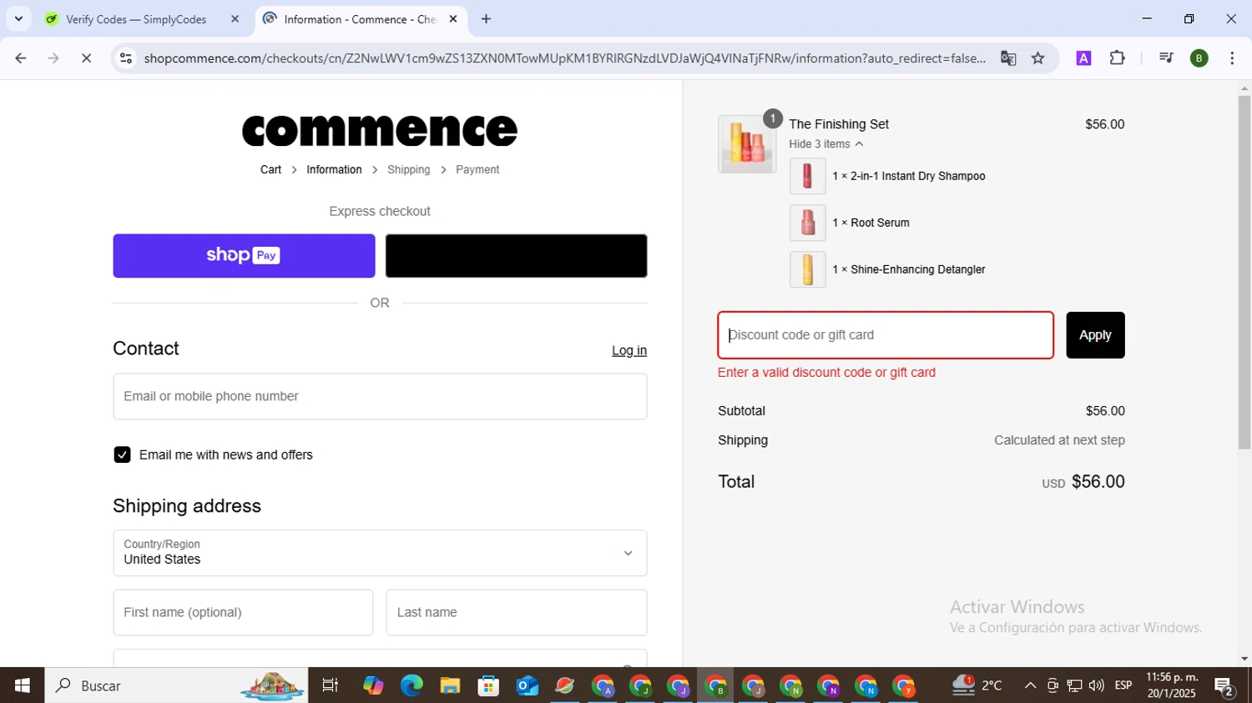Open Task View on the taskbar
This screenshot has width=1252, height=703.
coord(331,685)
